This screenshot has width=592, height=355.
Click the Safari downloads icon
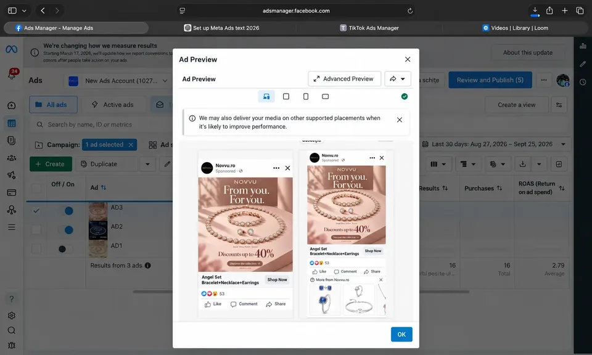[x=535, y=10]
